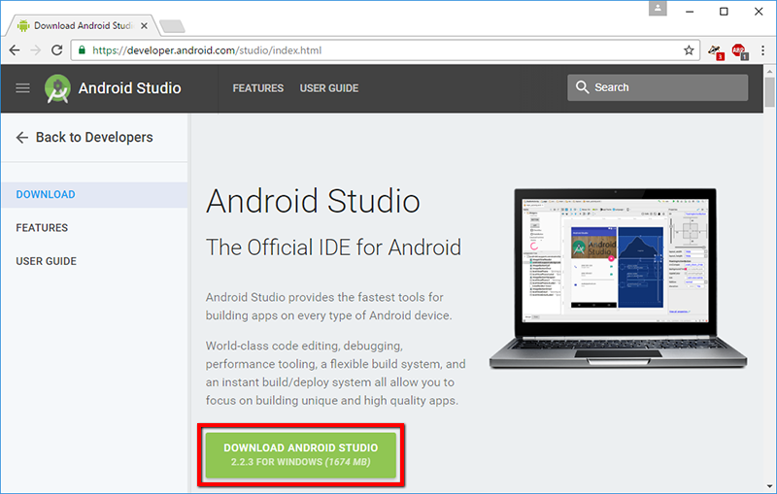This screenshot has width=777, height=494.
Task: Click the scrollbar up arrow
Action: [x=769, y=71]
